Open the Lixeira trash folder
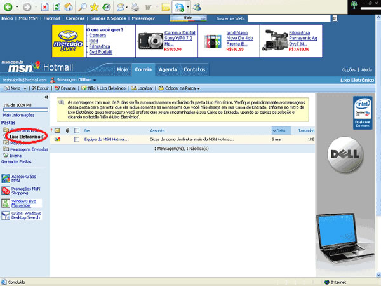This screenshot has height=286, width=381. 16,154
